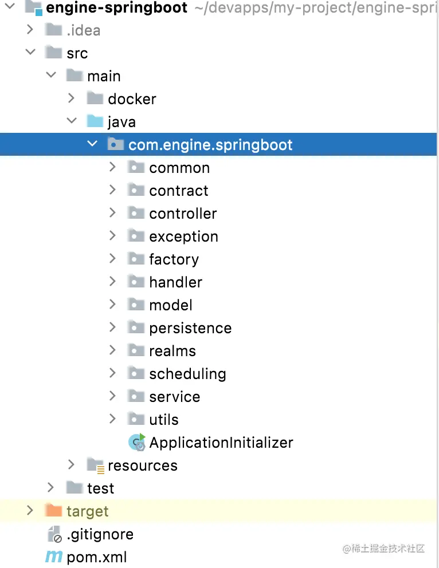Select the test folder

pyautogui.click(x=100, y=488)
